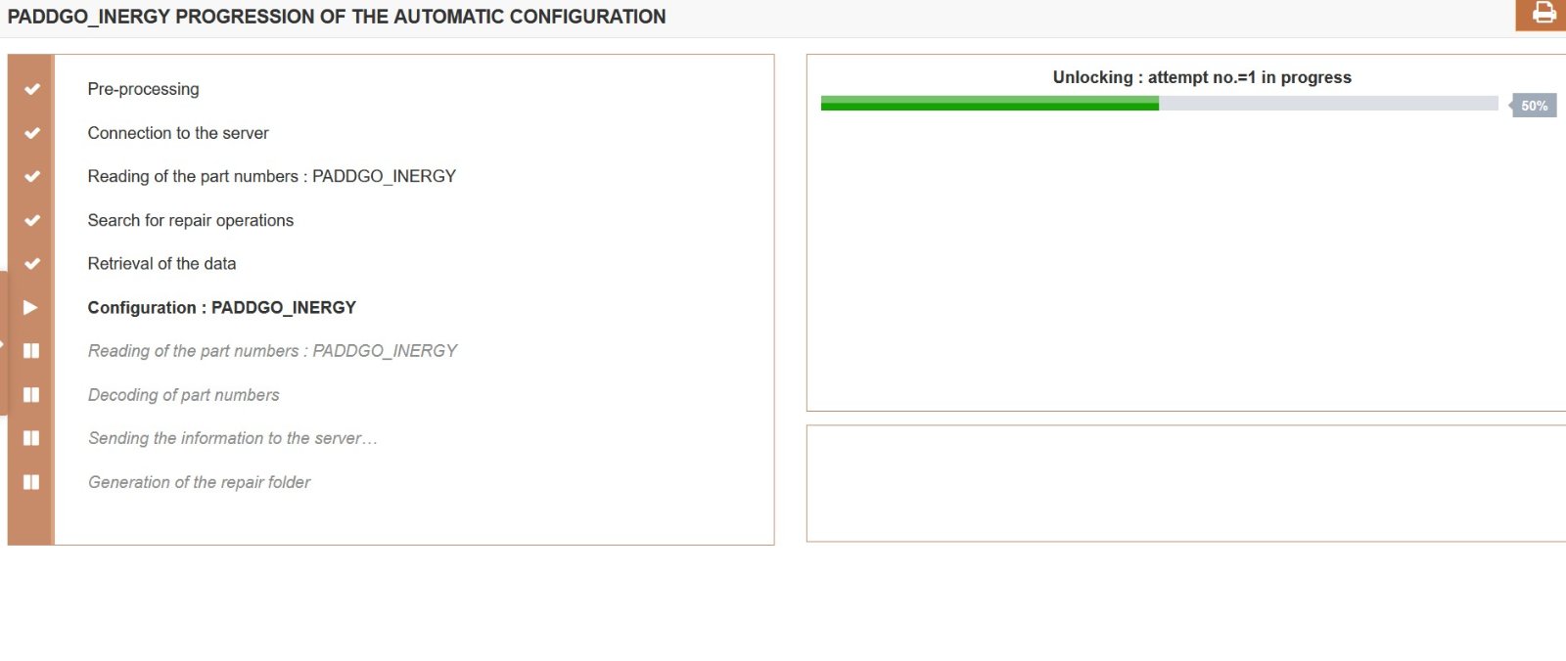This screenshot has height=661, width=1566.
Task: Click the Connection to the server text
Action: point(178,133)
